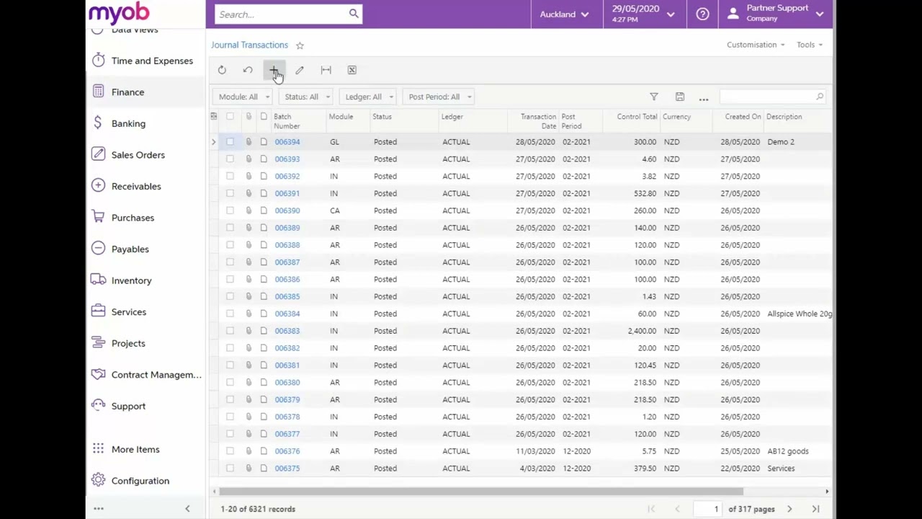922x519 pixels.
Task: Click the search magnifier icon in header
Action: pos(354,14)
